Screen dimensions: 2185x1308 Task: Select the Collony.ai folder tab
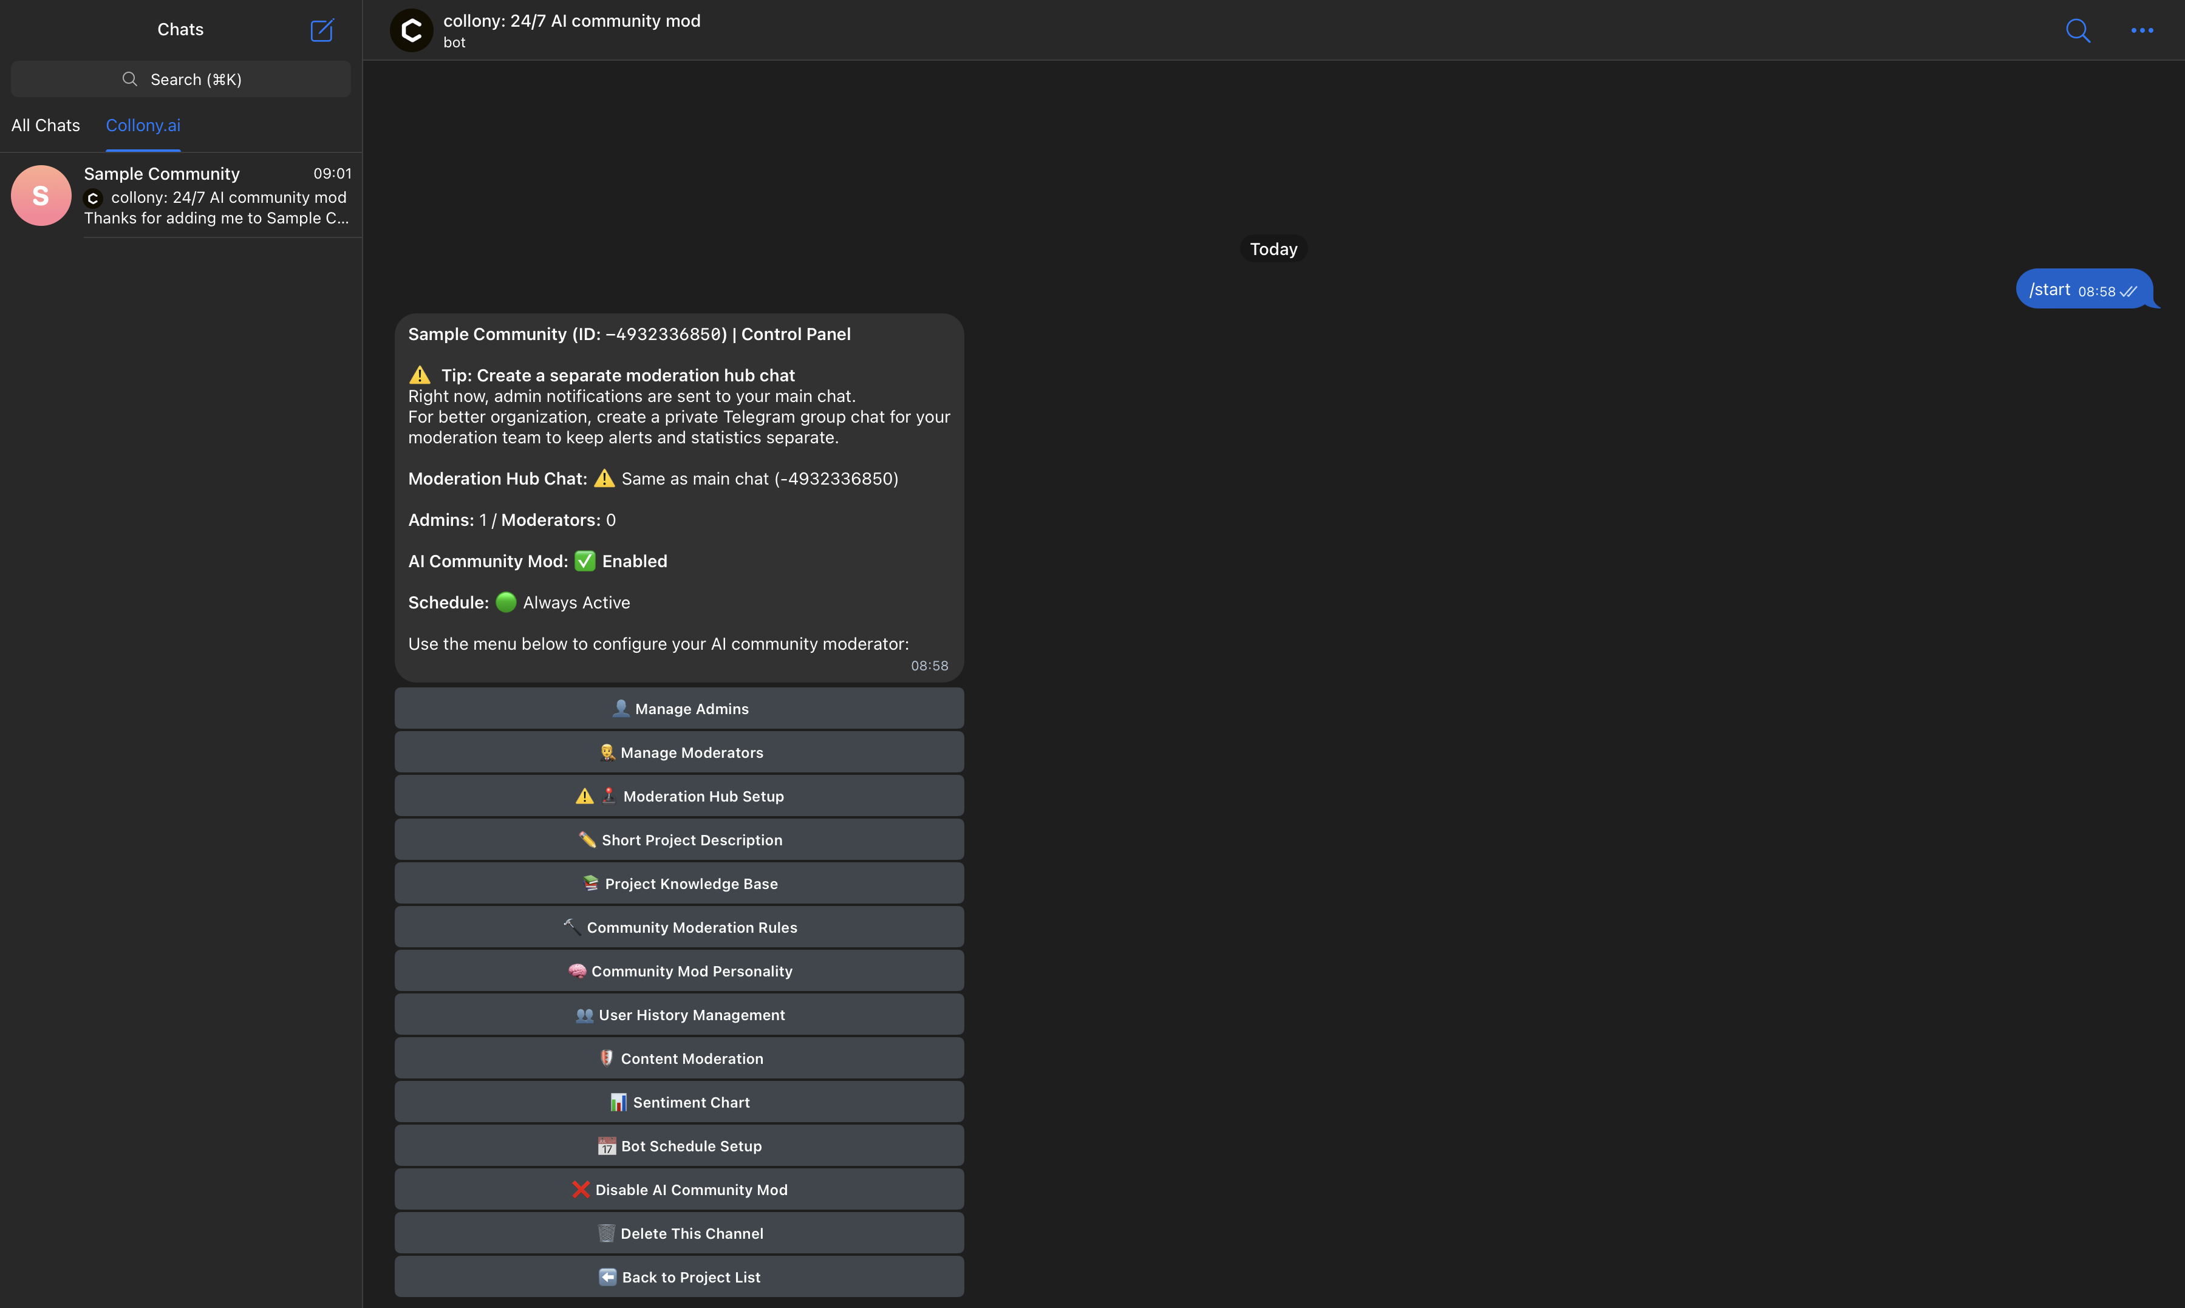click(x=143, y=125)
